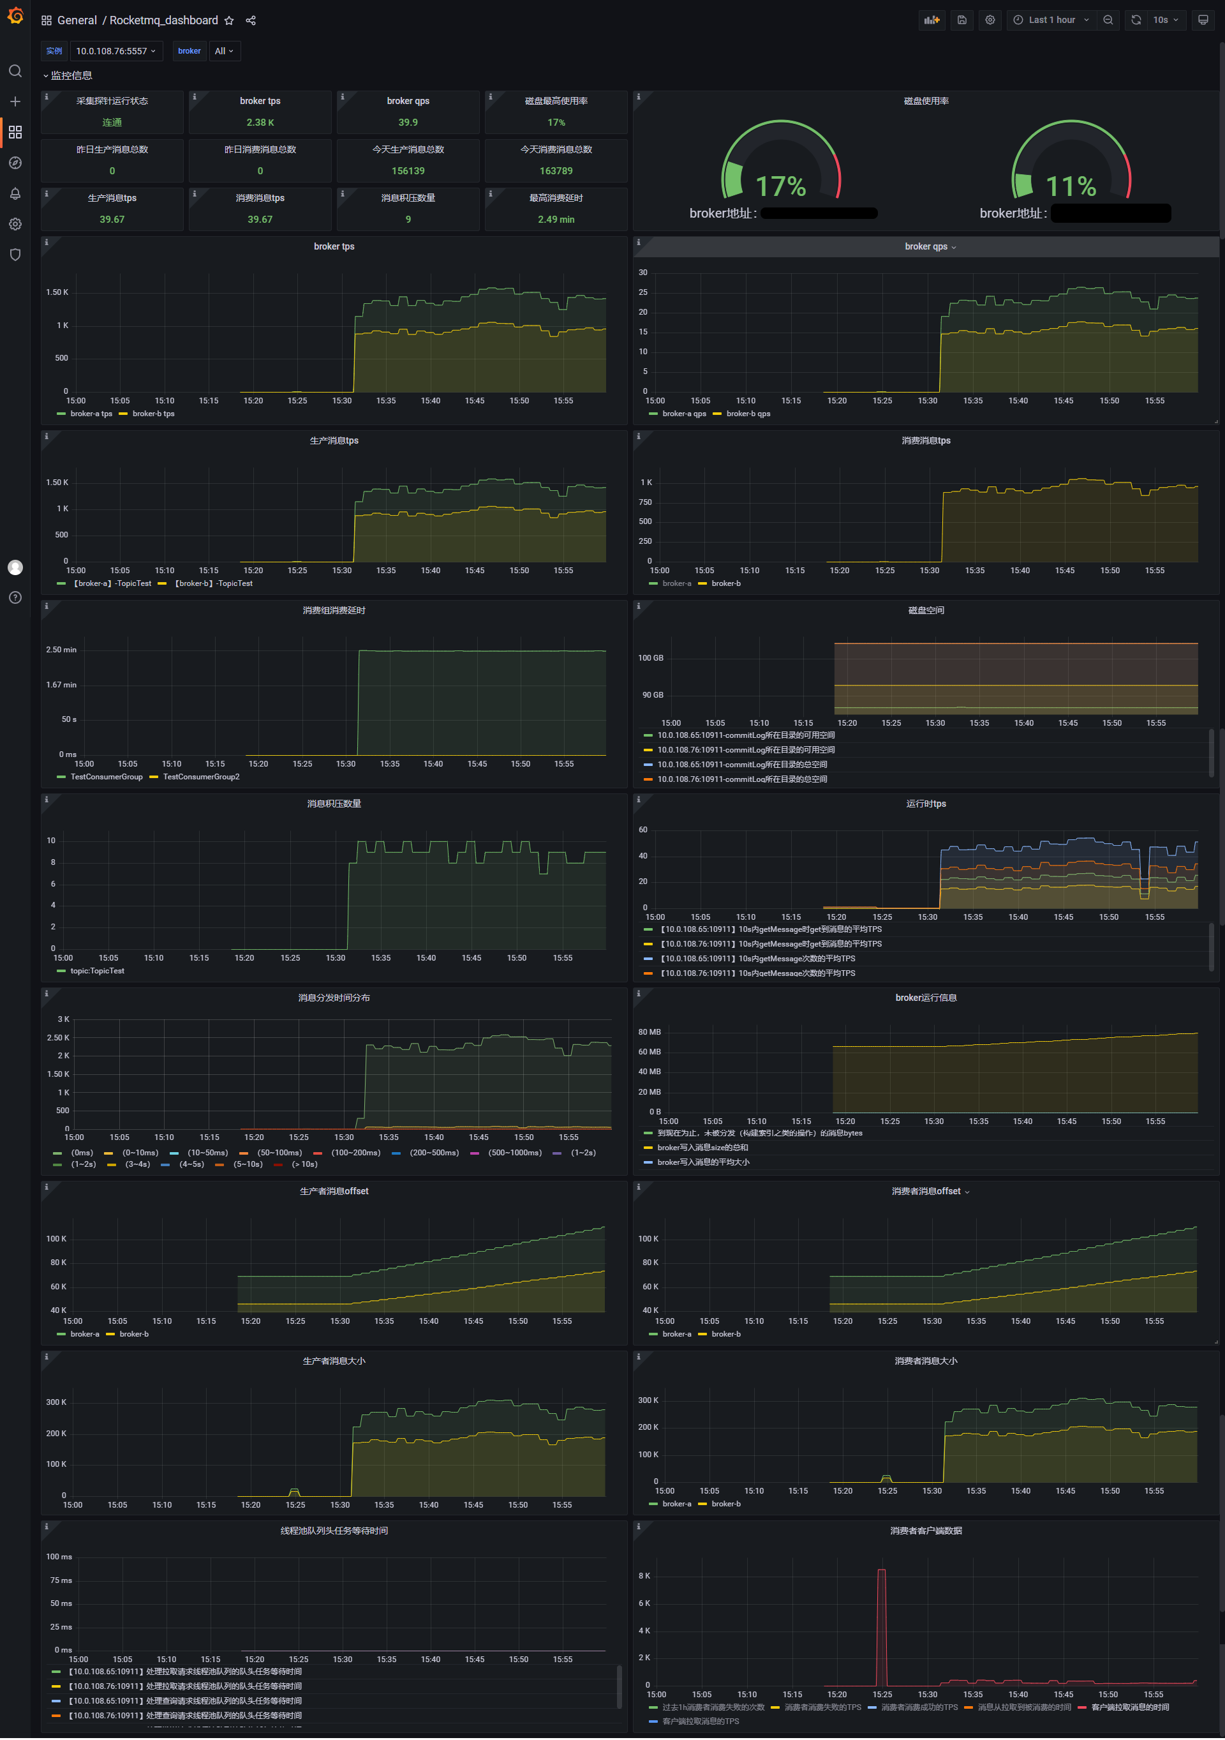The height and width of the screenshot is (1740, 1225).
Task: Toggle broker-b qps legend series
Action: [x=748, y=414]
